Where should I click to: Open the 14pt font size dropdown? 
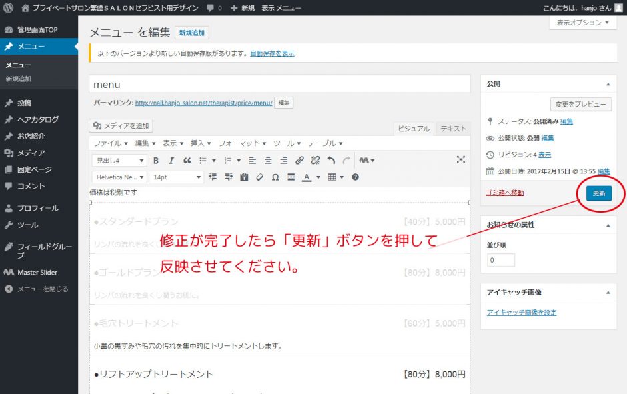177,177
